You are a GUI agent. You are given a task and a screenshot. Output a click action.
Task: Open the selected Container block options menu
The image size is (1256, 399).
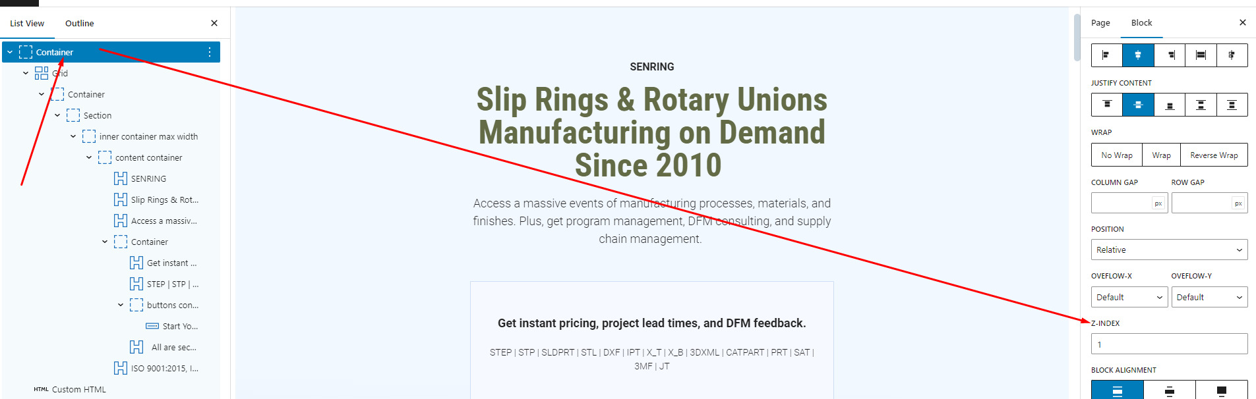[x=210, y=52]
